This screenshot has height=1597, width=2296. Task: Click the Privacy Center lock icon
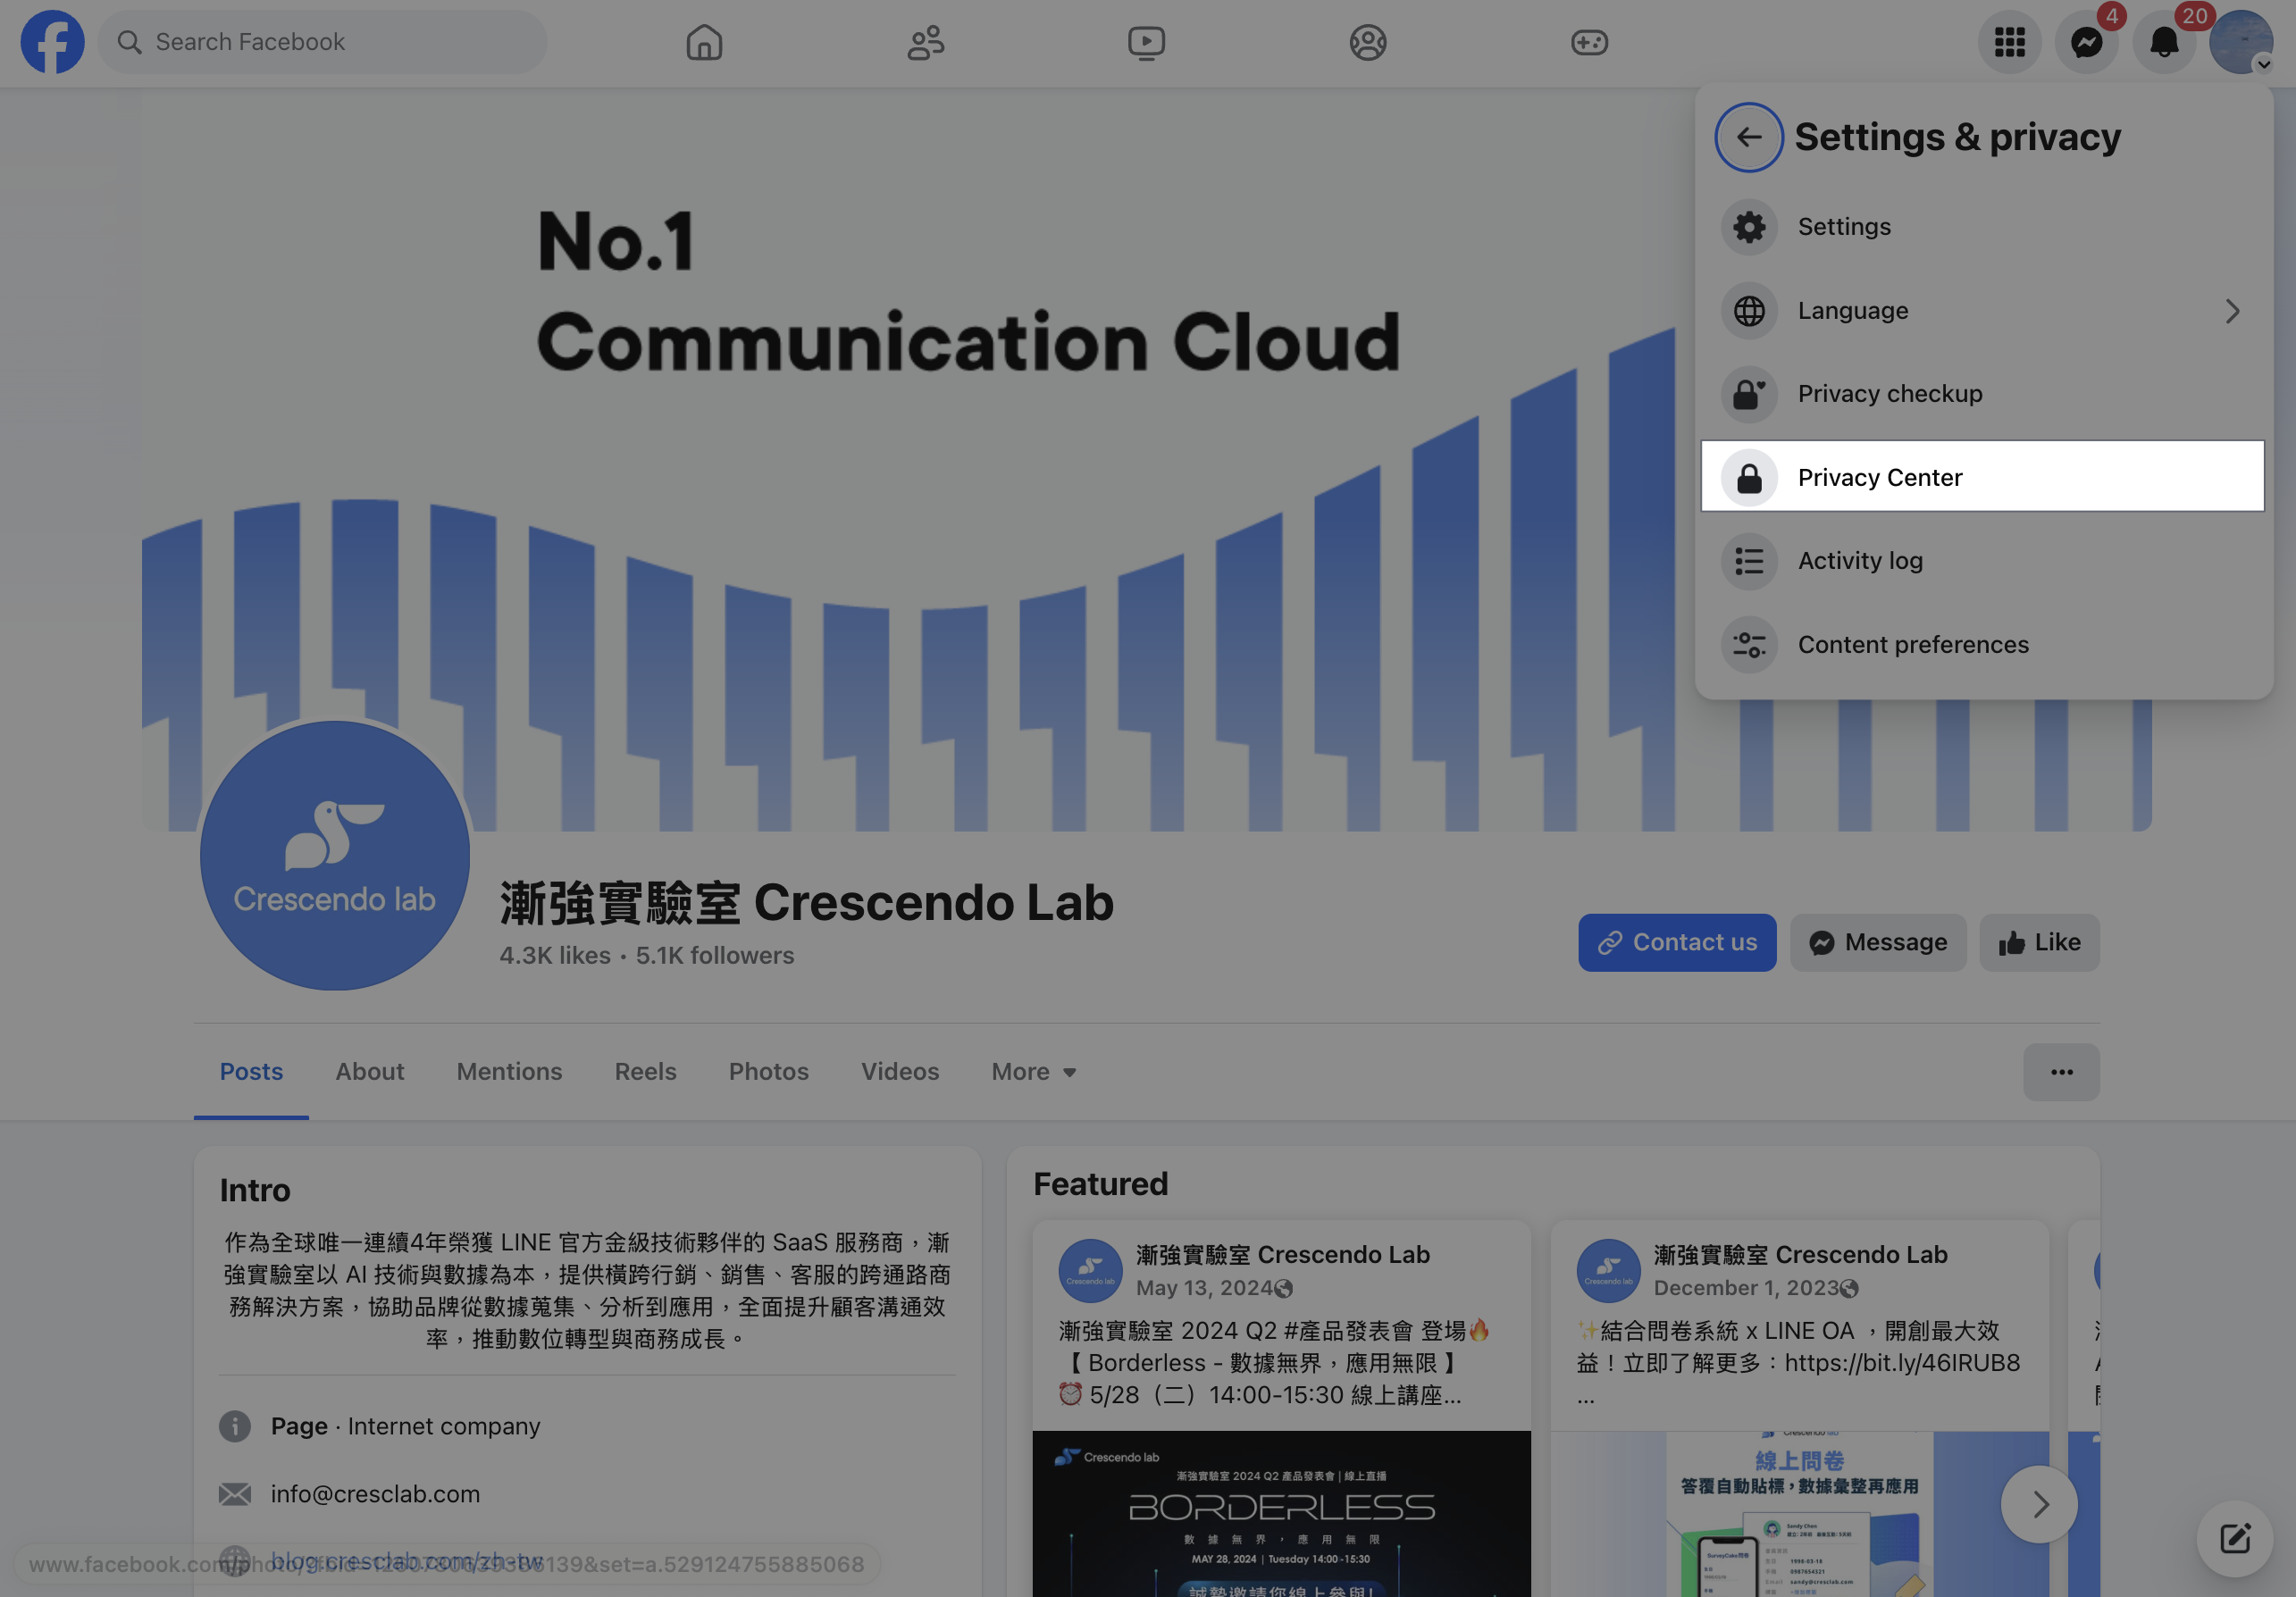pyautogui.click(x=1749, y=478)
